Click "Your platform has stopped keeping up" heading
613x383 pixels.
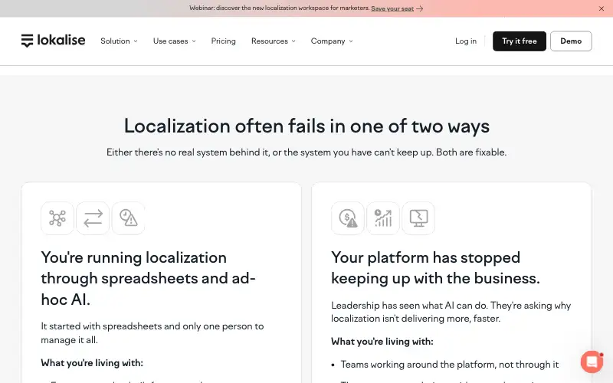coord(435,267)
